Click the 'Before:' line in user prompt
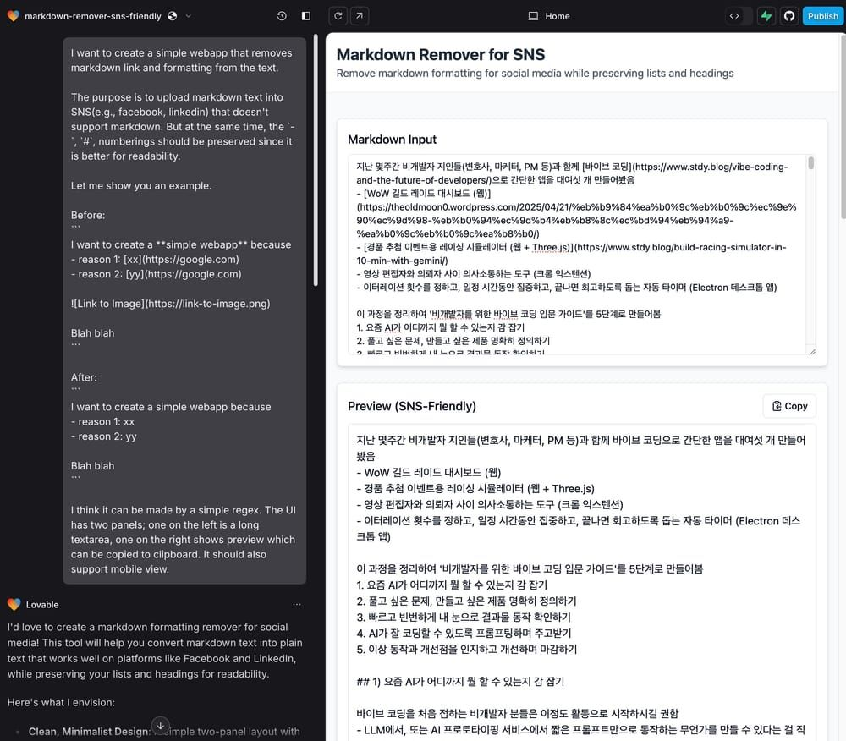 click(88, 215)
